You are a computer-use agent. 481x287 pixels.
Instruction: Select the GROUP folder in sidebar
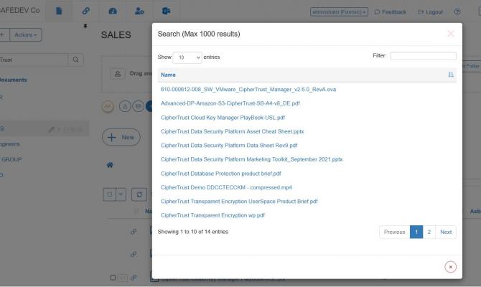pos(11,159)
